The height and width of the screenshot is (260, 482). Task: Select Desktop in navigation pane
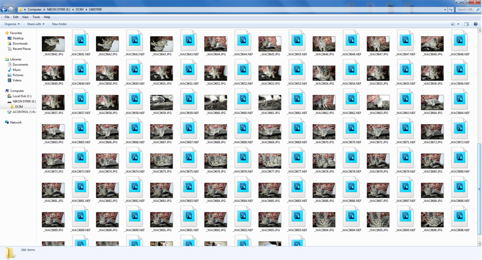point(18,39)
